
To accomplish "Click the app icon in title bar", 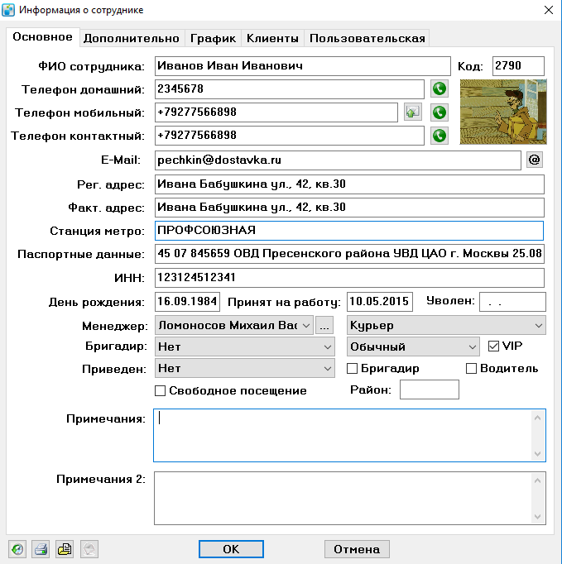I will coord(8,10).
